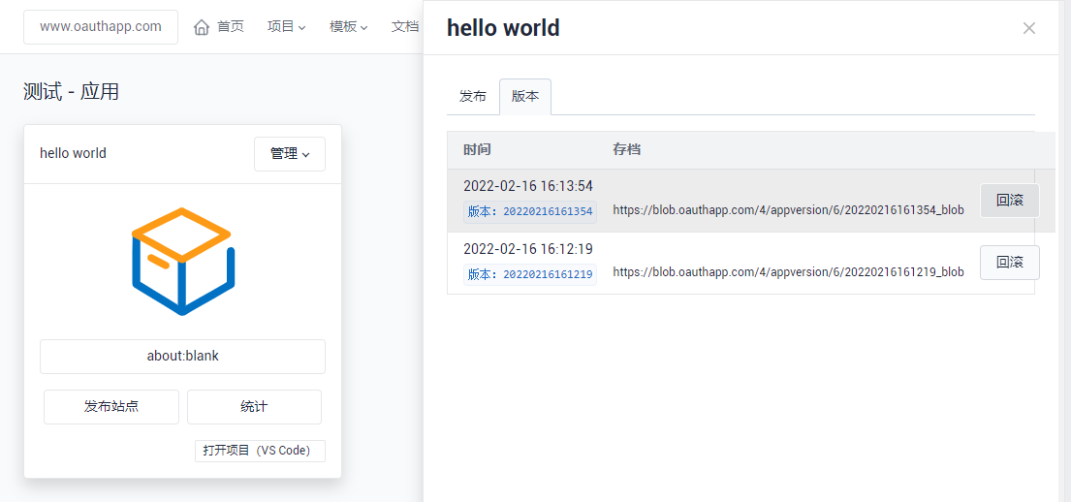Click the hello world card title
Viewport: 1071px width, 502px height.
tap(73, 154)
